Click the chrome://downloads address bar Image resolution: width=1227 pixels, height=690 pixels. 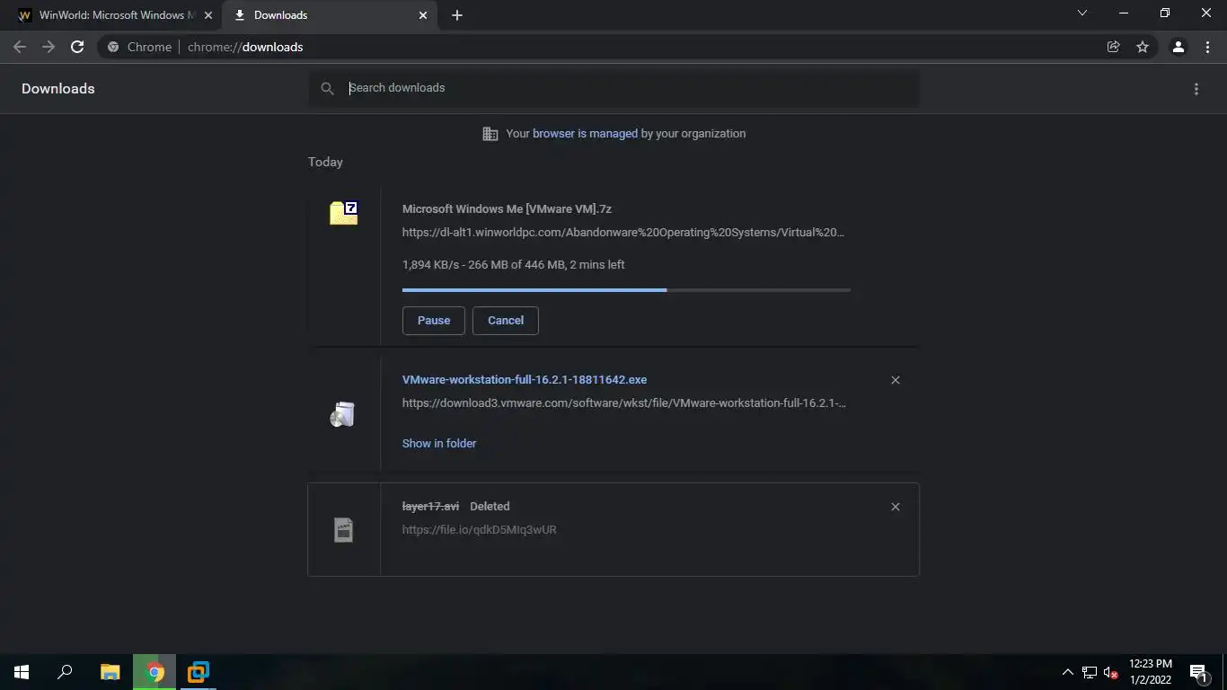point(629,47)
